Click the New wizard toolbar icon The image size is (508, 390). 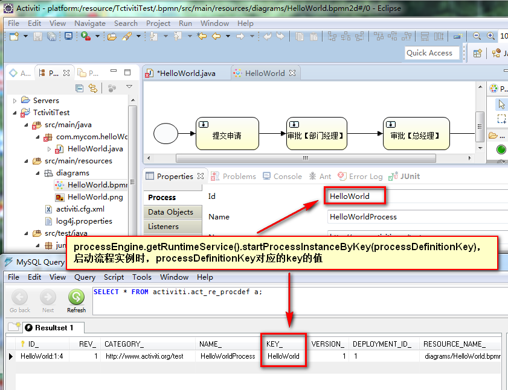pyautogui.click(x=14, y=36)
